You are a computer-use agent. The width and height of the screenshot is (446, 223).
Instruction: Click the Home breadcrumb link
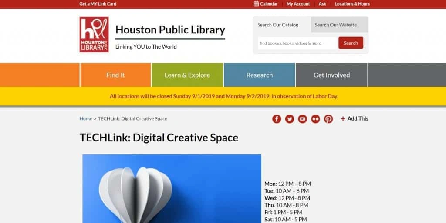point(86,119)
